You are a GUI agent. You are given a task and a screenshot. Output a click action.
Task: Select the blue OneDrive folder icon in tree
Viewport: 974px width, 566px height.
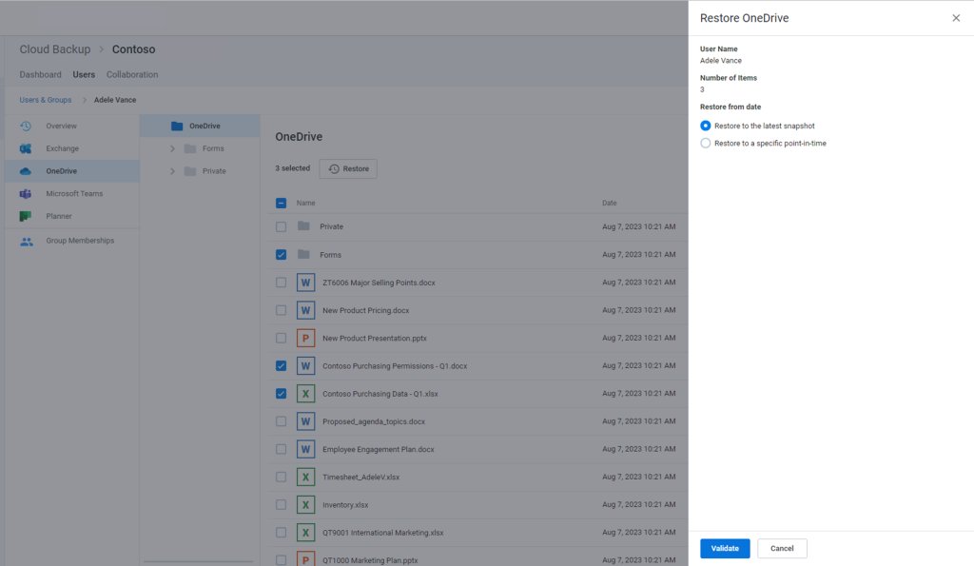[177, 127]
